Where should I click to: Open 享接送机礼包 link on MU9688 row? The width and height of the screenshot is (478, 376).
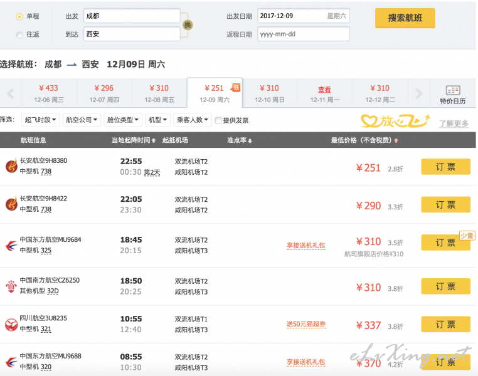(305, 362)
